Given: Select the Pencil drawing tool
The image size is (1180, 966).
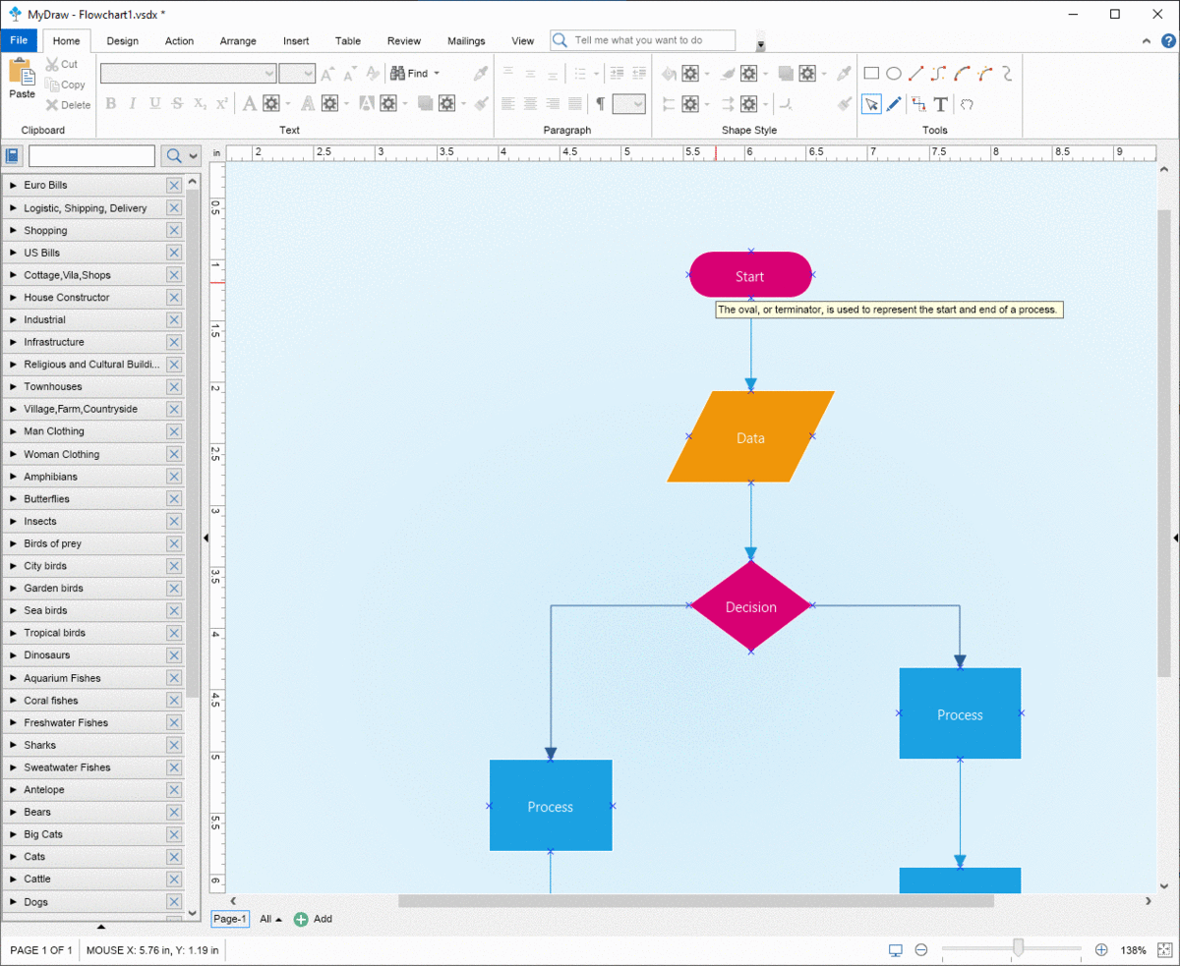Looking at the screenshot, I should (894, 104).
